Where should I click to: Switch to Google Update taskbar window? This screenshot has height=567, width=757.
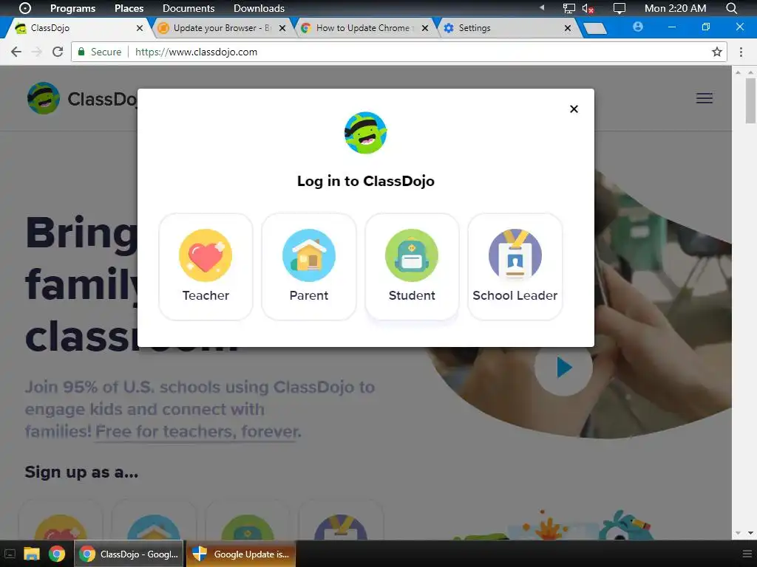coord(241,554)
